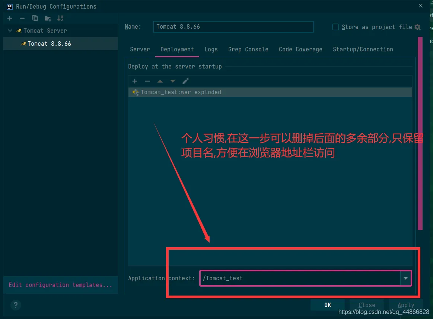
Task: Move deployment artifact down
Action: pyautogui.click(x=173, y=81)
